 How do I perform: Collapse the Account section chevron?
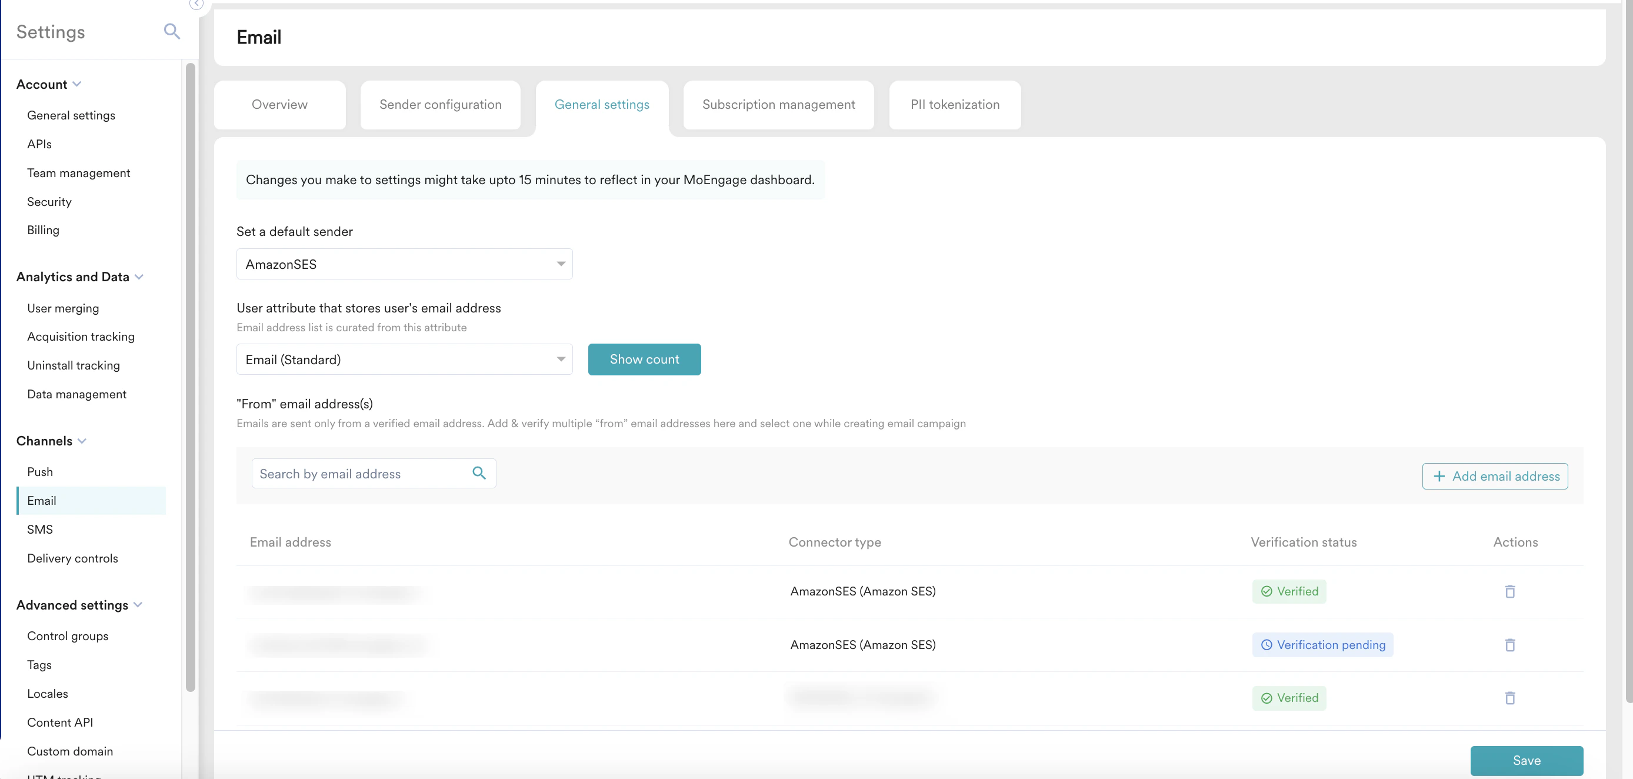pyautogui.click(x=76, y=84)
